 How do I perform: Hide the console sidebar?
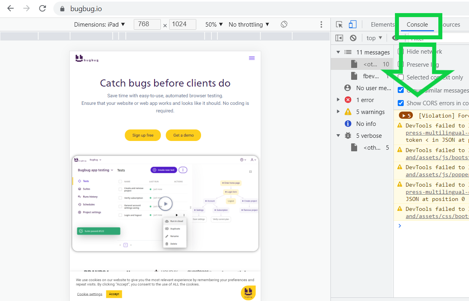339,38
